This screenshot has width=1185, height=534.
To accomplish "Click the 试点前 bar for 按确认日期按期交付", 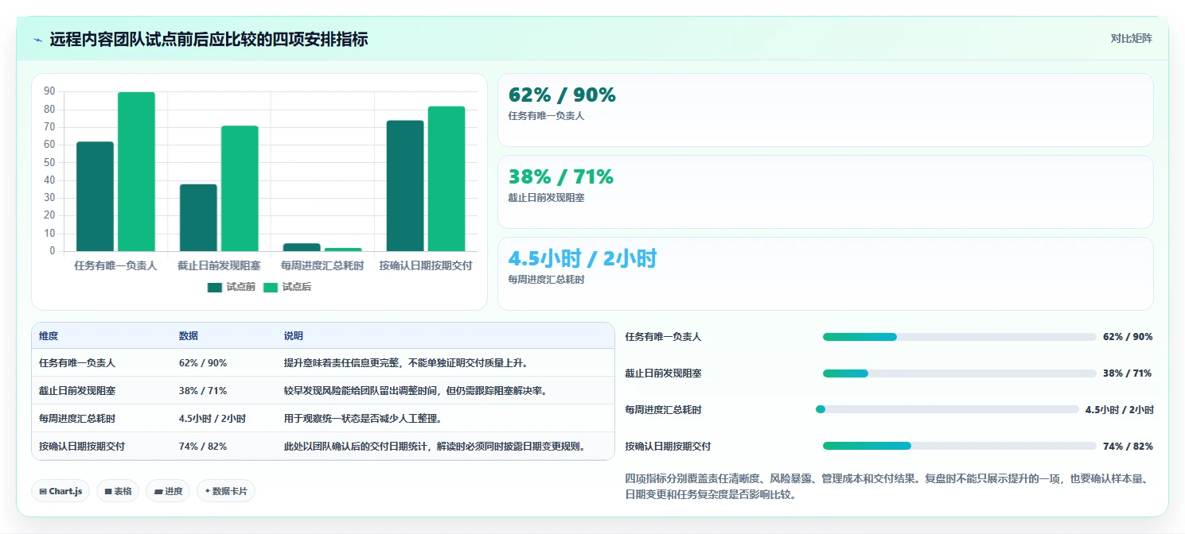I will coord(405,186).
